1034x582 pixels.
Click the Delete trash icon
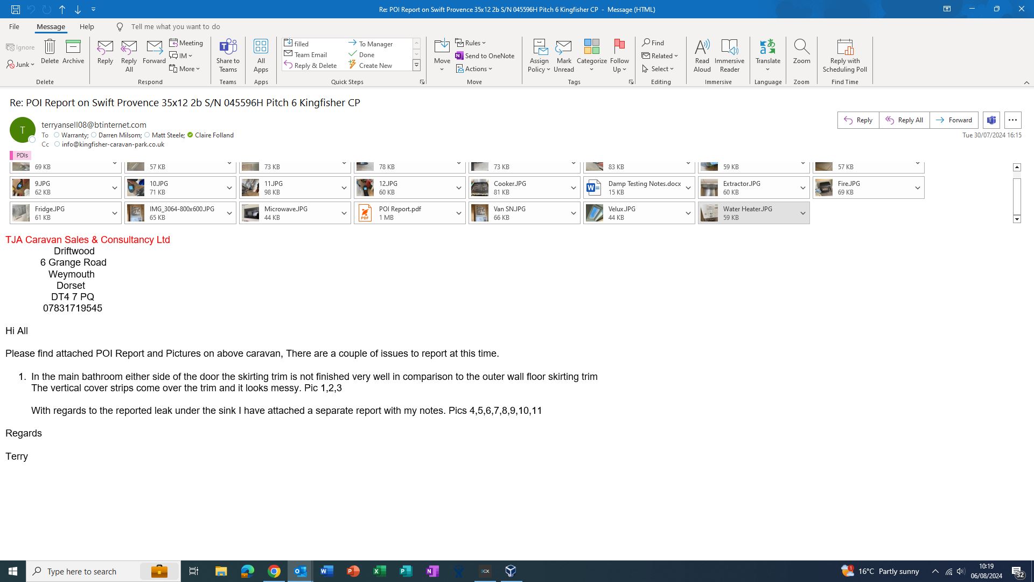click(50, 47)
